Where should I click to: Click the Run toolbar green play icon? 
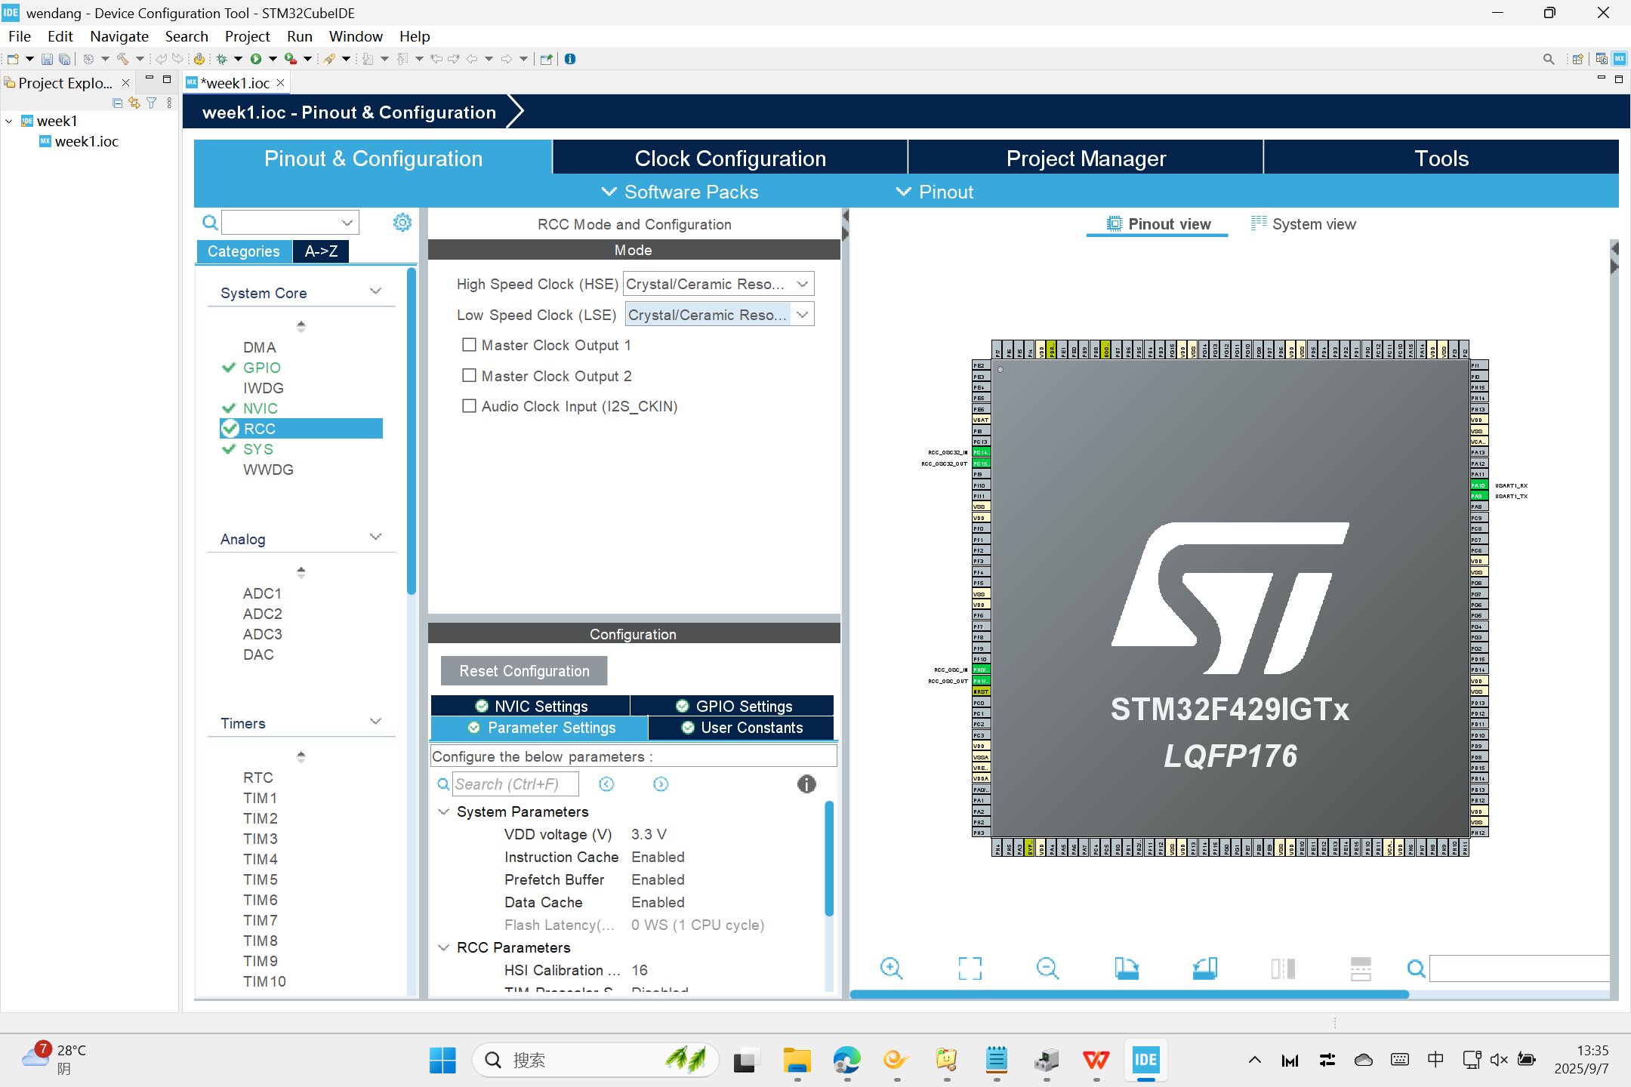coord(256,59)
